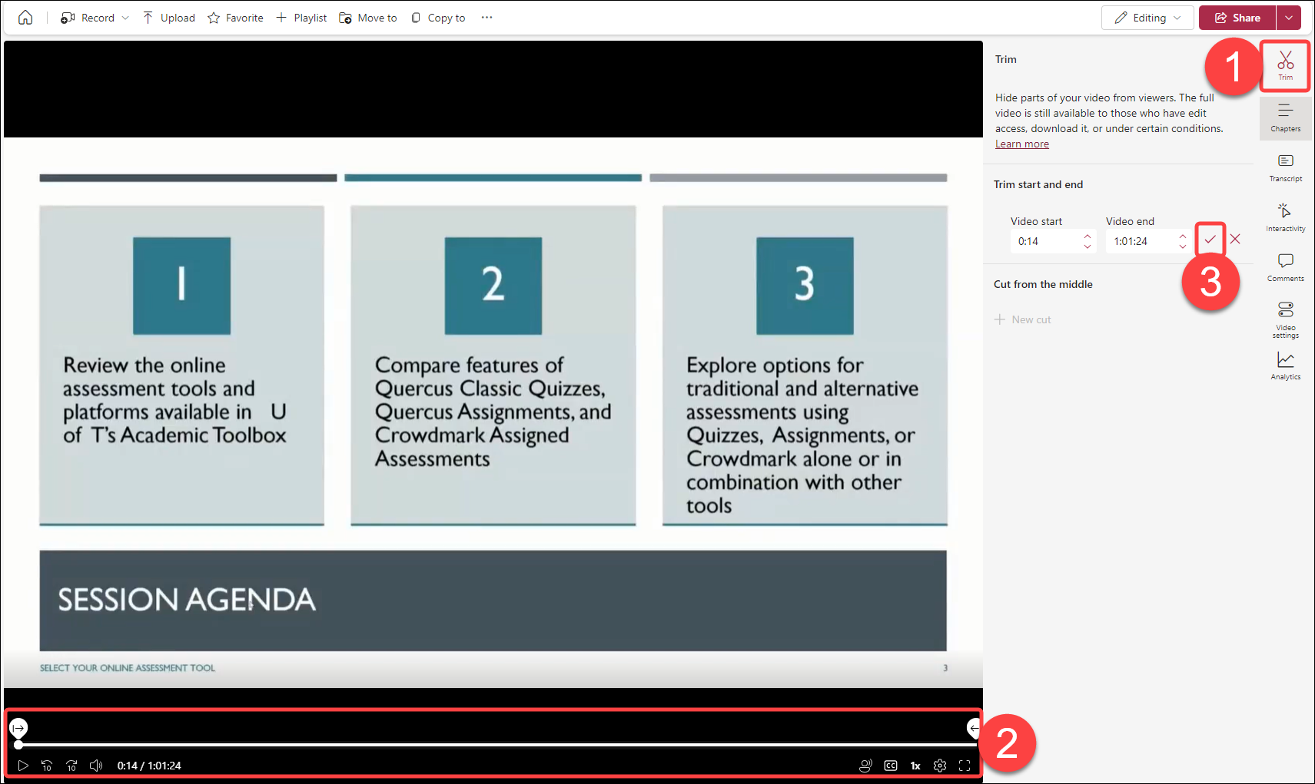Toggle closed captions CC
Image resolution: width=1315 pixels, height=784 pixels.
point(891,766)
